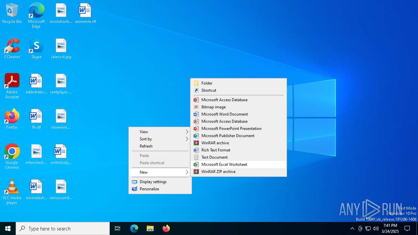Select the VLC media player shortcut
This screenshot has width=418, height=235.
12,192
